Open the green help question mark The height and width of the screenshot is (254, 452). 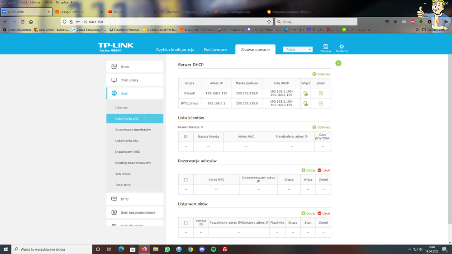pos(338,63)
